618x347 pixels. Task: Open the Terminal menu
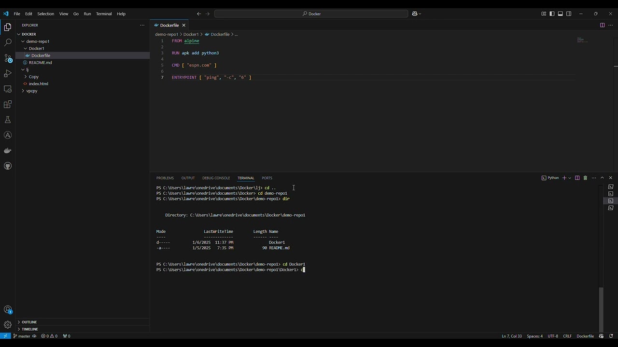tap(104, 14)
